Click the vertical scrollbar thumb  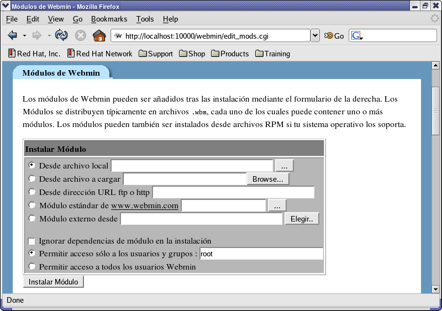click(435, 111)
